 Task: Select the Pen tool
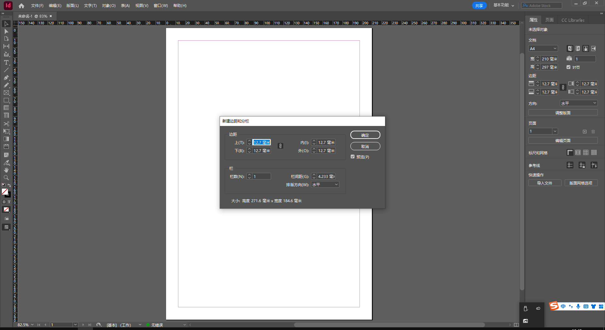click(x=6, y=77)
